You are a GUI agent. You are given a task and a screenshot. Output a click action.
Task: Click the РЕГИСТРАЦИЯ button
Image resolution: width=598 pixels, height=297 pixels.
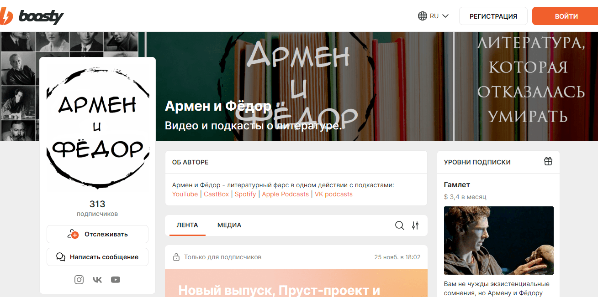493,15
